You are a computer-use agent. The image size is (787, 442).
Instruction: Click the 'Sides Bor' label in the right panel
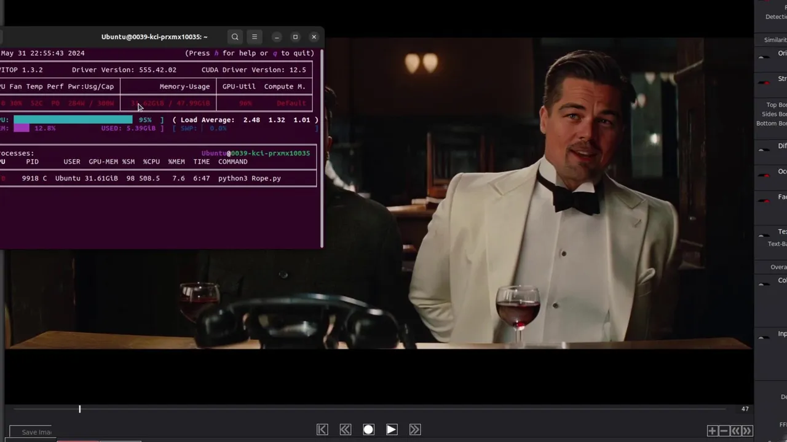point(774,114)
